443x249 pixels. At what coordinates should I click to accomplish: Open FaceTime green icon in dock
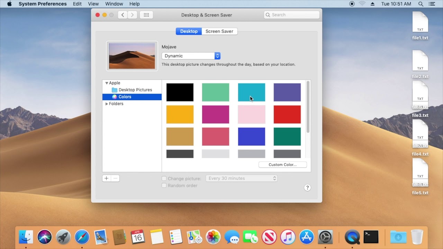click(250, 237)
